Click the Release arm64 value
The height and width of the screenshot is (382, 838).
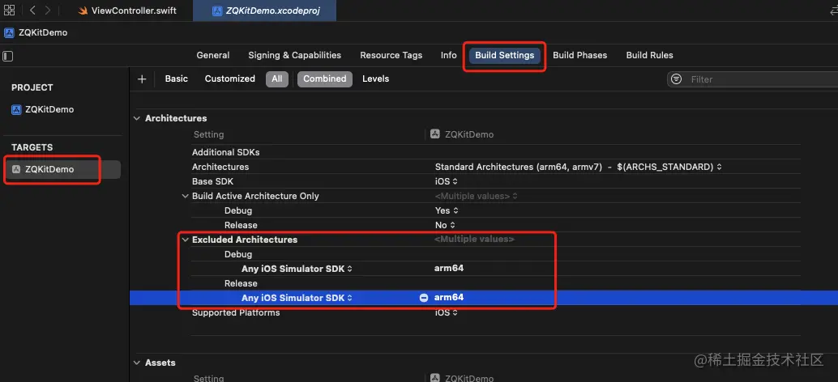449,297
